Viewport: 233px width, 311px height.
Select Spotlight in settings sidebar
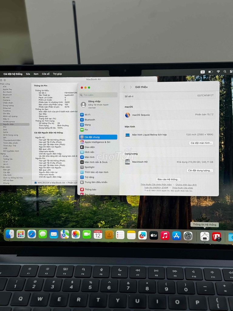98,167
